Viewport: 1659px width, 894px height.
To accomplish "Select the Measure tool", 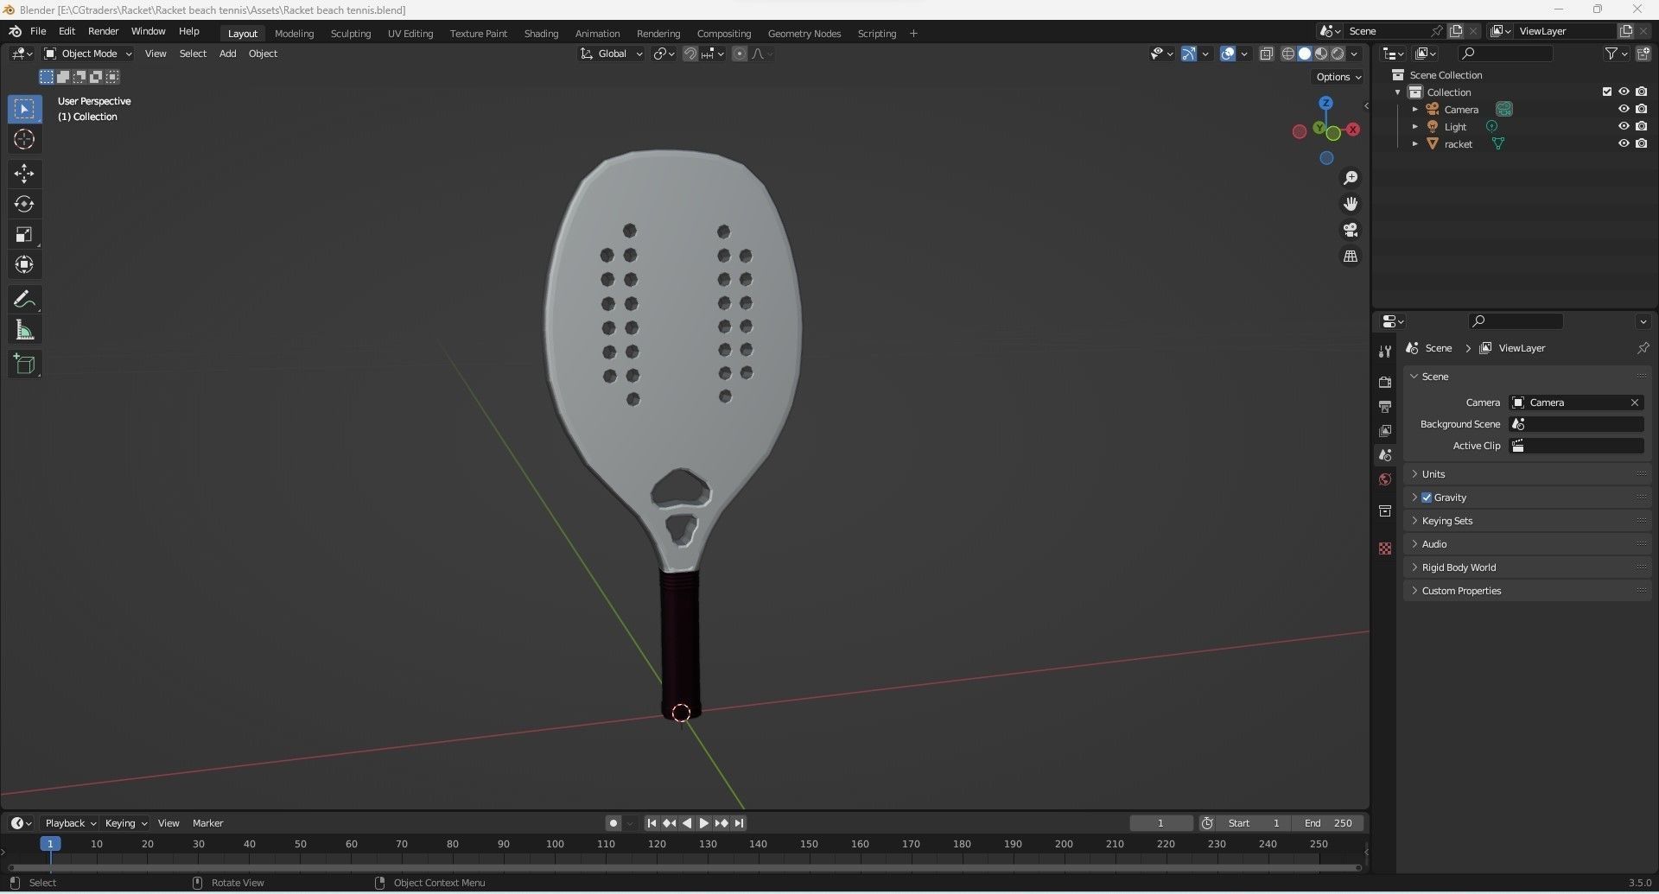I will [24, 330].
